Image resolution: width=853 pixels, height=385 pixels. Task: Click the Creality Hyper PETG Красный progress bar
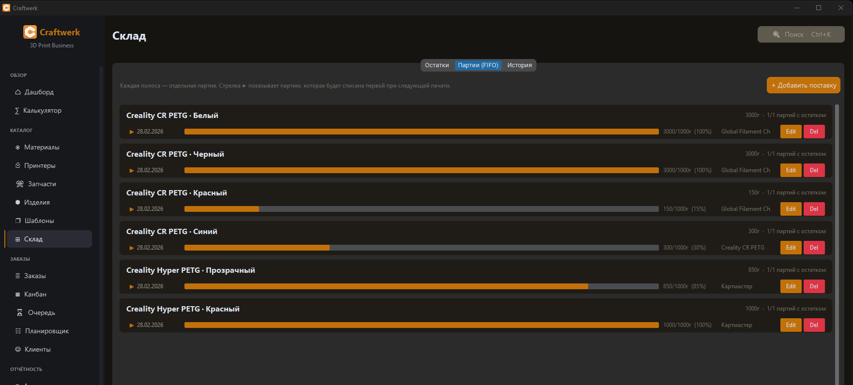[x=421, y=325]
